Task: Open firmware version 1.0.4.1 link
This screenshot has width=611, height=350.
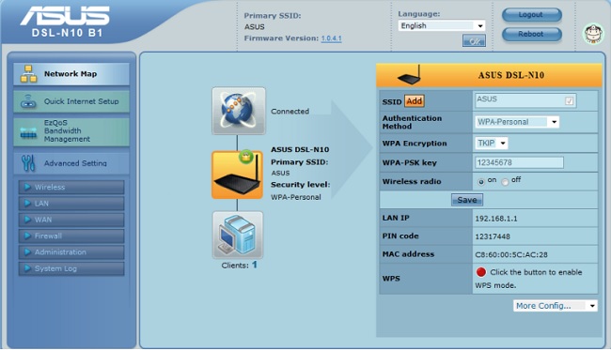Action: pyautogui.click(x=331, y=38)
